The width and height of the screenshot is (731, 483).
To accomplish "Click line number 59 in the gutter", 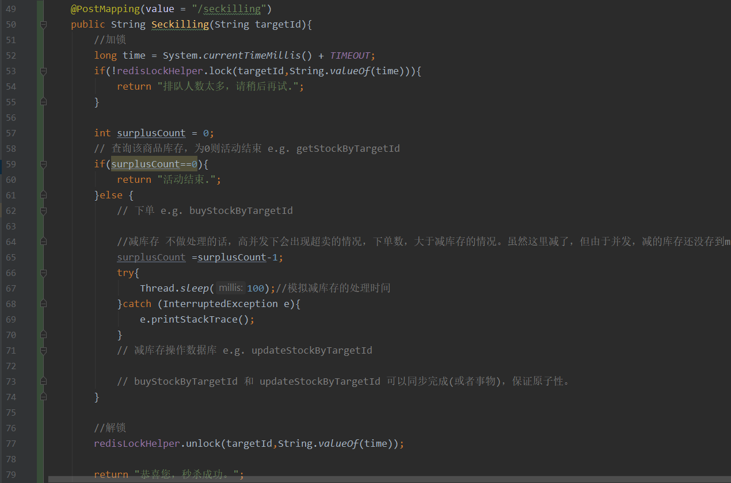I will [x=11, y=164].
